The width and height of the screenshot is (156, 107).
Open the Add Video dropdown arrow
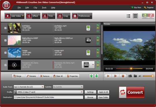pyautogui.click(x=23, y=16)
